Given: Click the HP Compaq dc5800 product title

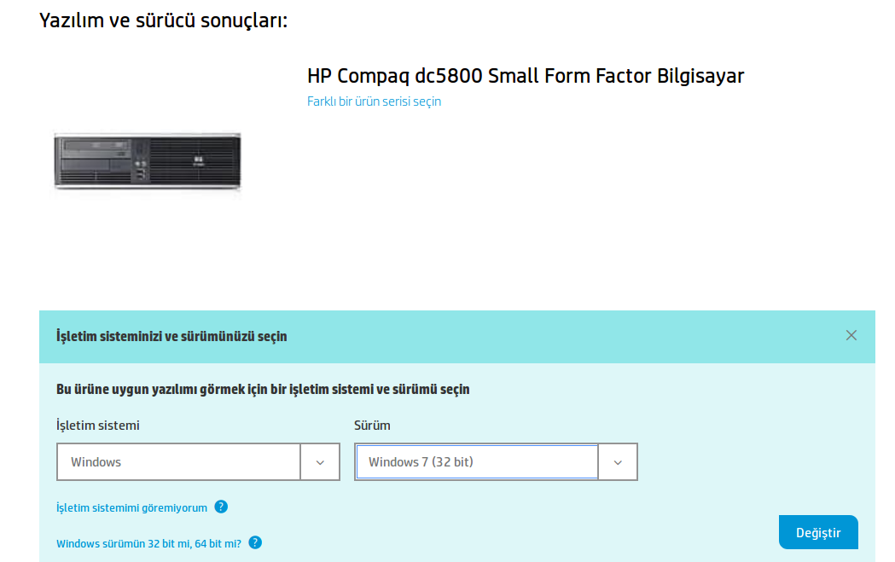Looking at the screenshot, I should tap(525, 76).
